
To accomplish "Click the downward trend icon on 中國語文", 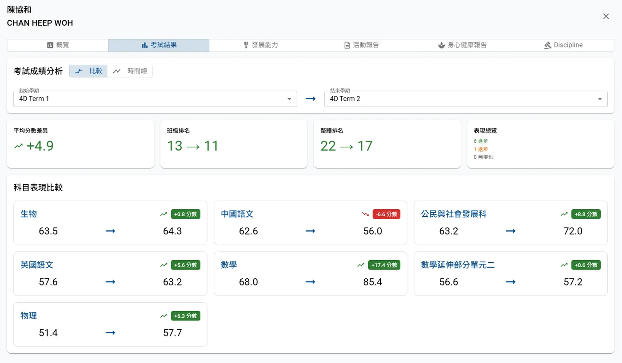I will coord(365,214).
